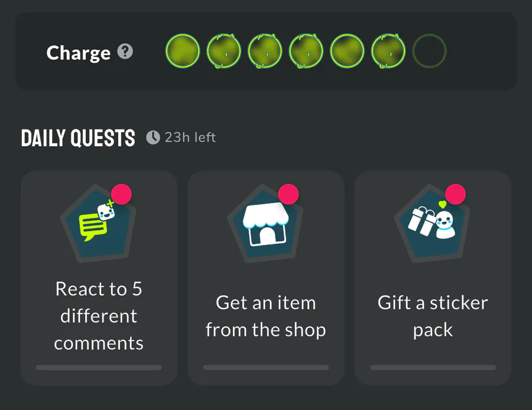Click the Daily Quests heading
The image size is (532, 410).
pyautogui.click(x=78, y=138)
